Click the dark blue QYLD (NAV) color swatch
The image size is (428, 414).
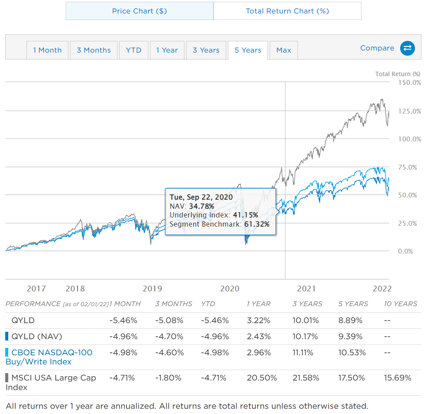(7, 336)
